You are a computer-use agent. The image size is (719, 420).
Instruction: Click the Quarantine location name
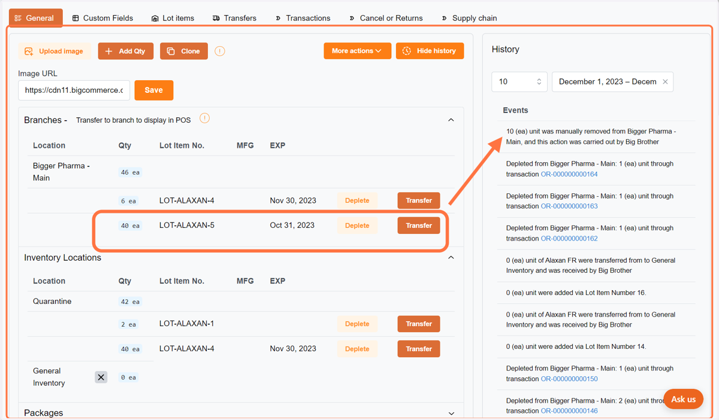pos(52,302)
